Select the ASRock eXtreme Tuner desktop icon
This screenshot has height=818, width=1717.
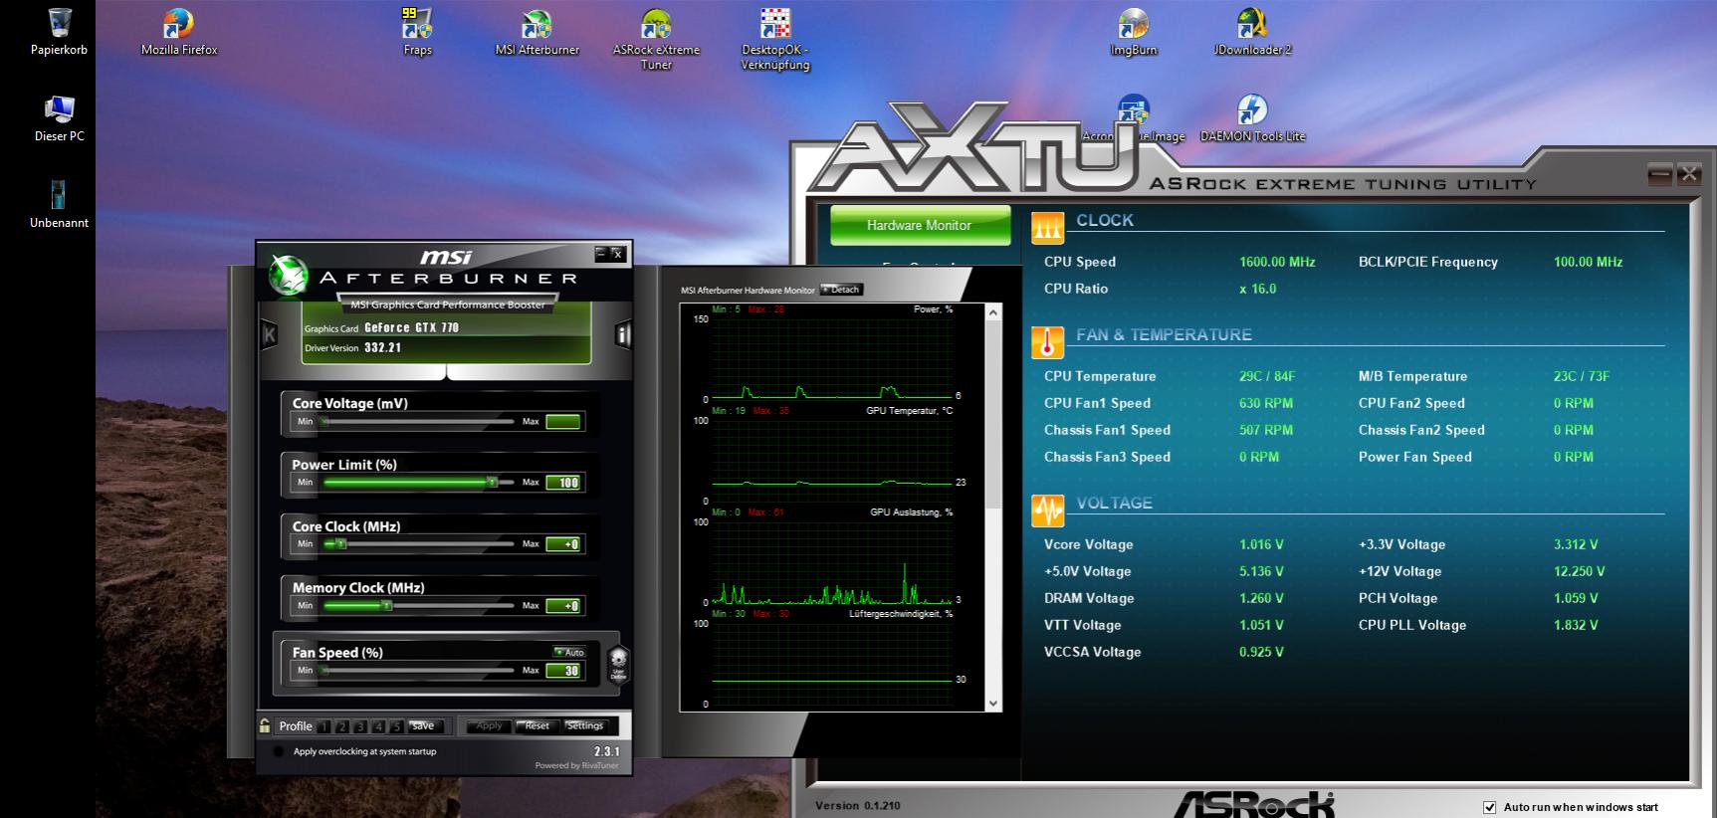point(656,38)
